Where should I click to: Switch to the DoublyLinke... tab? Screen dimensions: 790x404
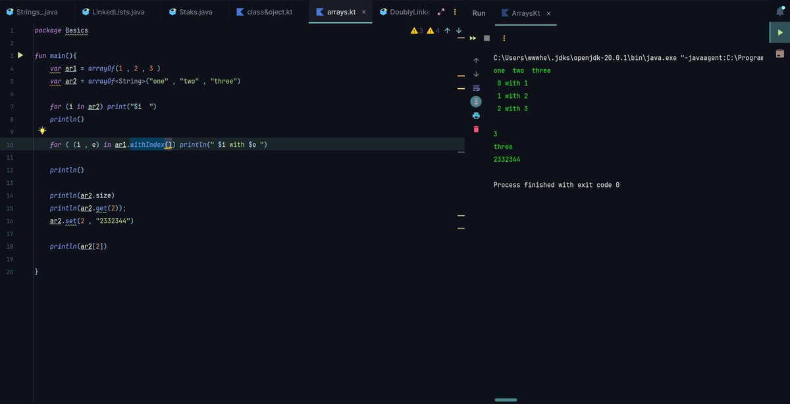tap(404, 13)
